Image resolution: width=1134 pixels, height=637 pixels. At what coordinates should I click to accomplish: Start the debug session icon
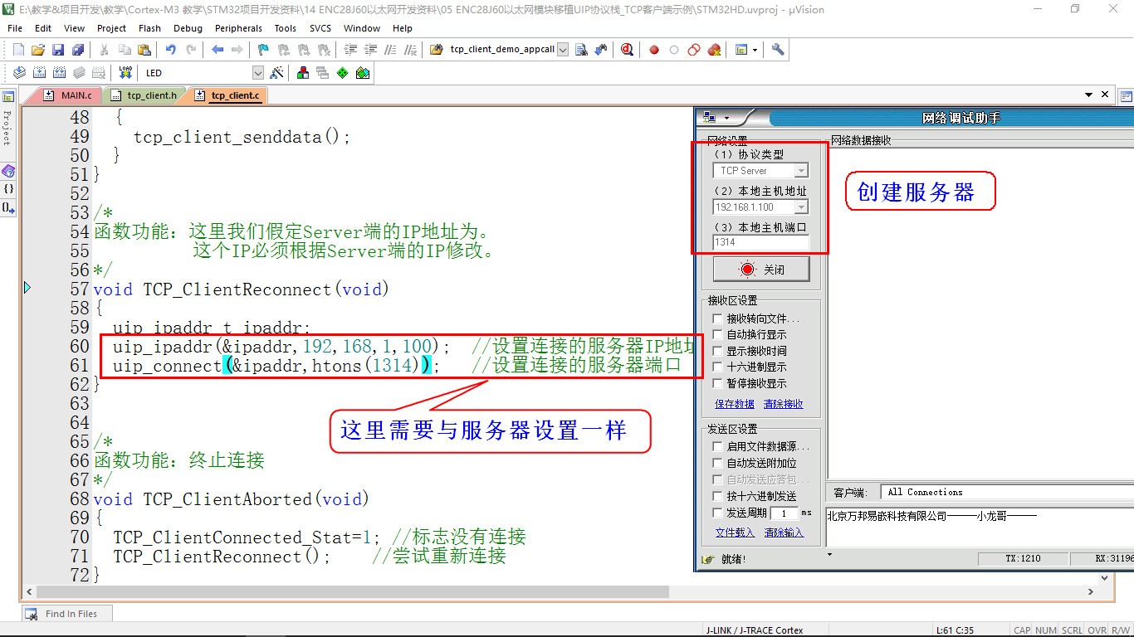coord(627,50)
